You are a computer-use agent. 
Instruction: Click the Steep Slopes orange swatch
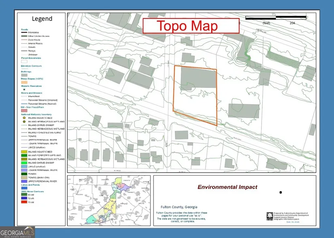[24, 82]
